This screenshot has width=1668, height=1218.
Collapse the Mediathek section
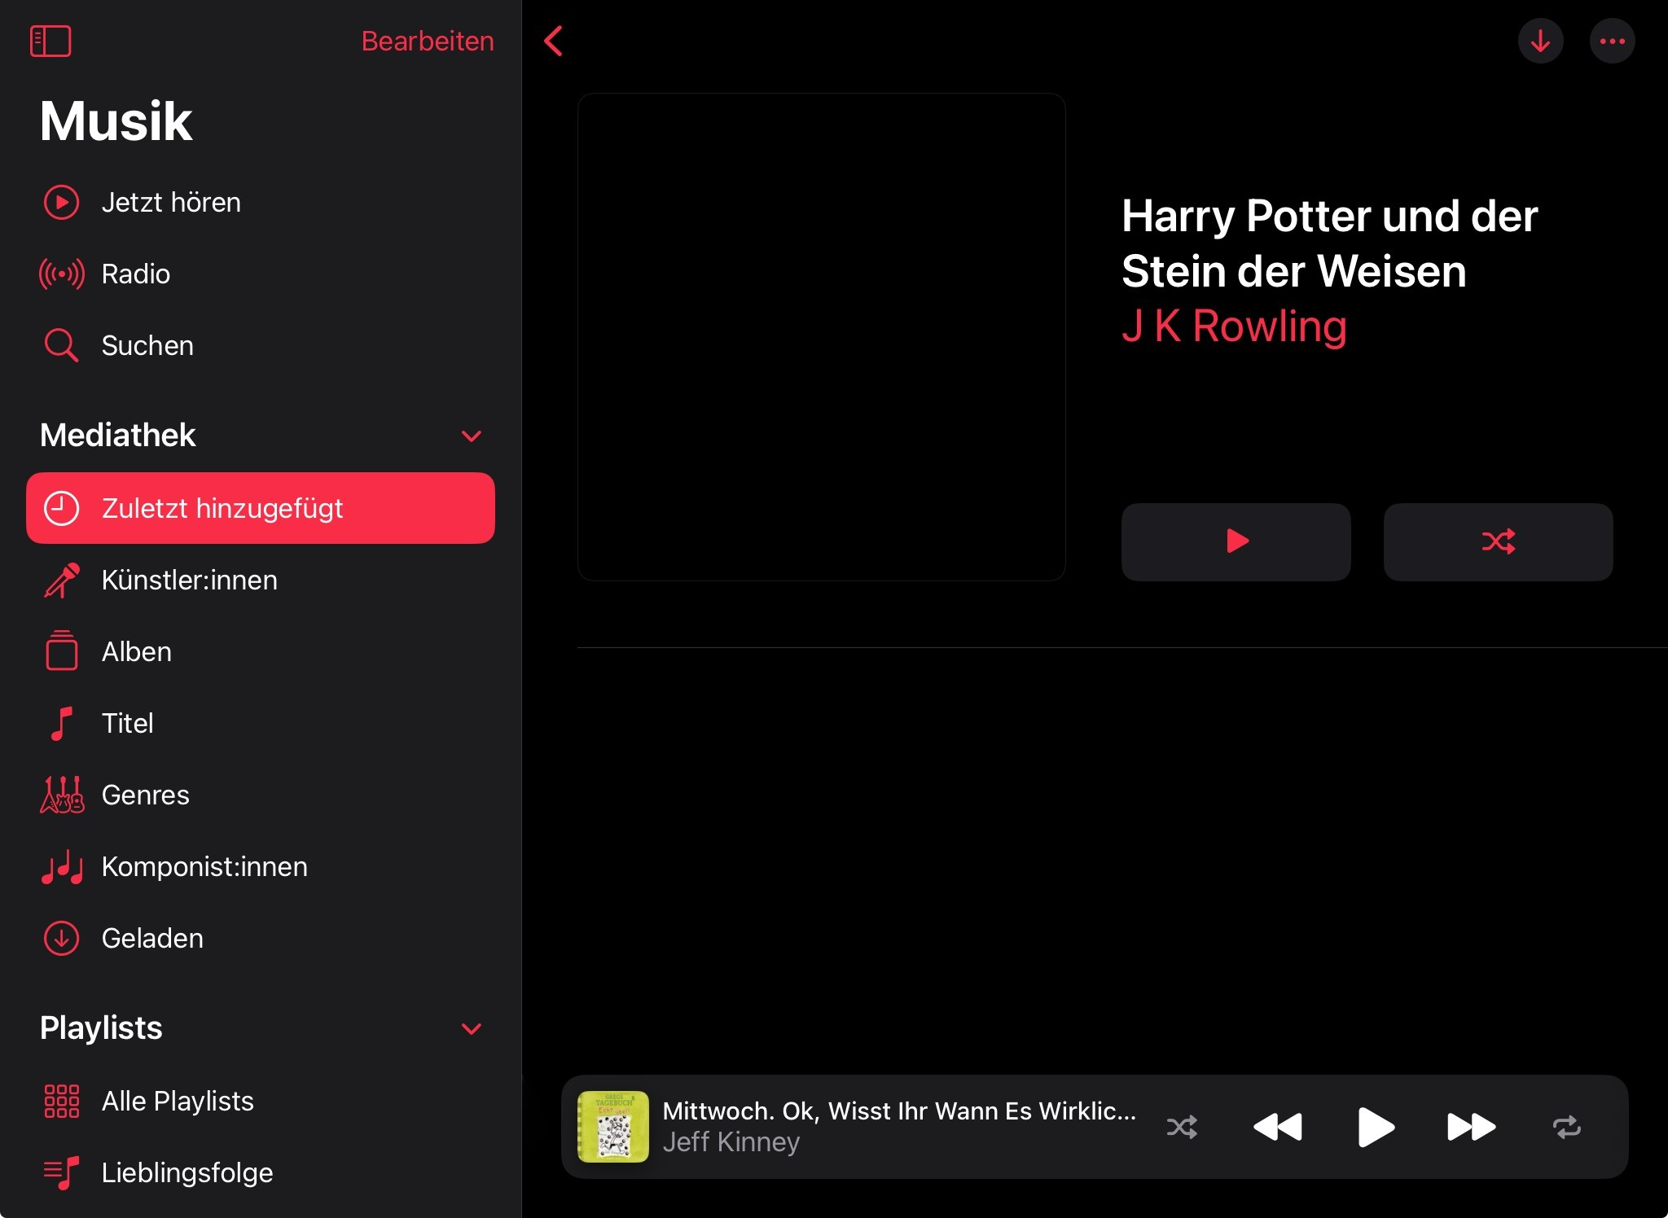point(472,436)
